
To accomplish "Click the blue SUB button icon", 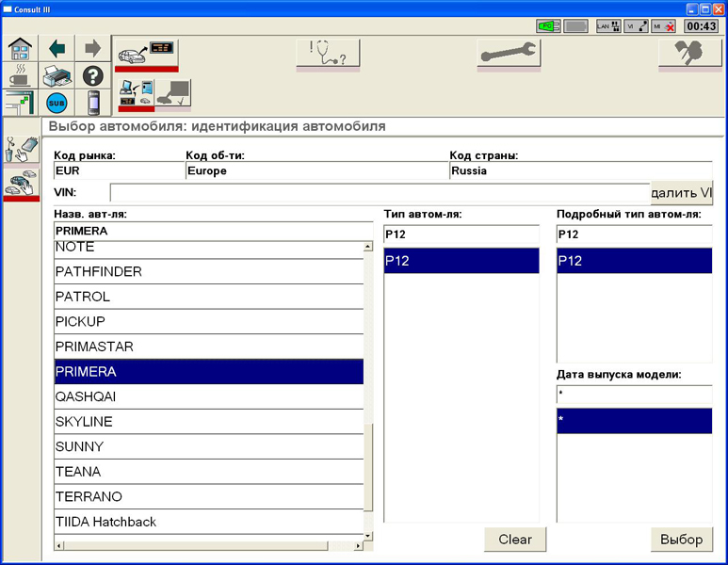I will (57, 103).
